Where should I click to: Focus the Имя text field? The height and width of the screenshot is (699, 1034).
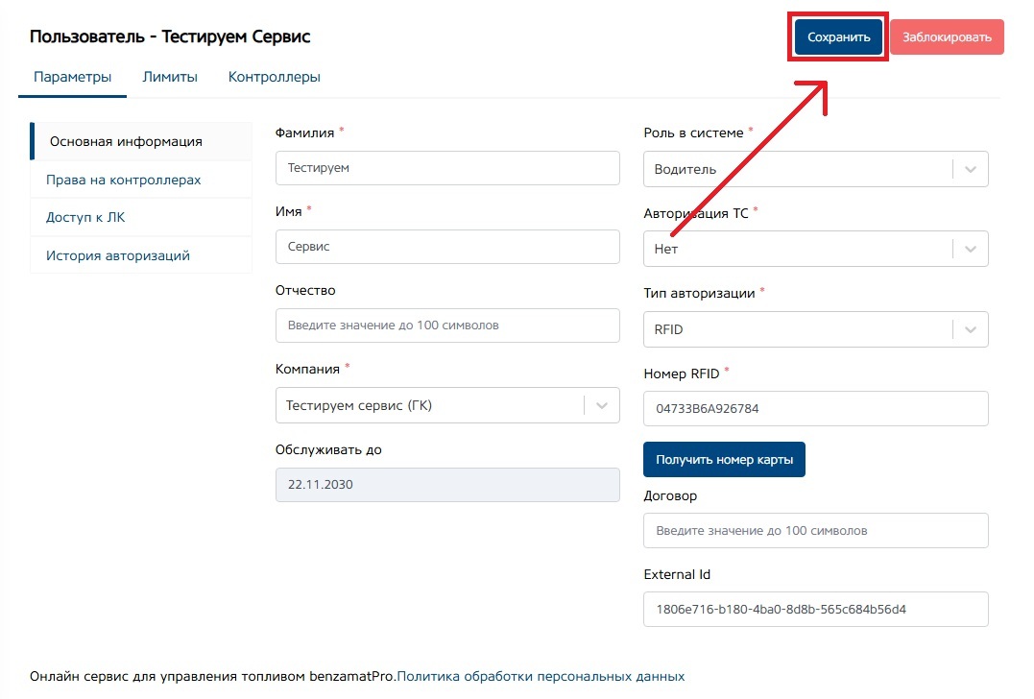[x=447, y=247]
